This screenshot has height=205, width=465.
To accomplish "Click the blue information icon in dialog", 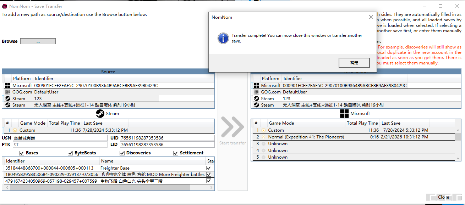I will [223, 38].
